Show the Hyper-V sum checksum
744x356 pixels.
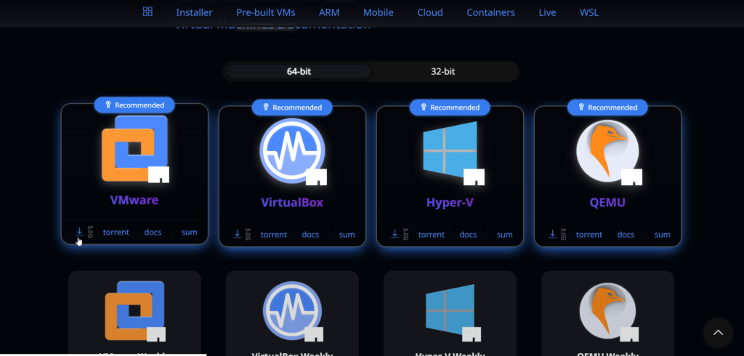click(x=505, y=235)
